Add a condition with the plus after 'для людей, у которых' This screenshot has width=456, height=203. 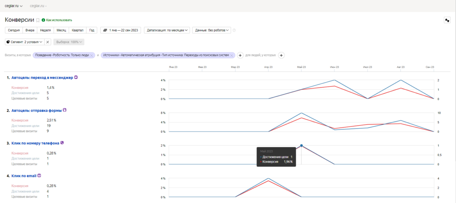click(x=281, y=55)
